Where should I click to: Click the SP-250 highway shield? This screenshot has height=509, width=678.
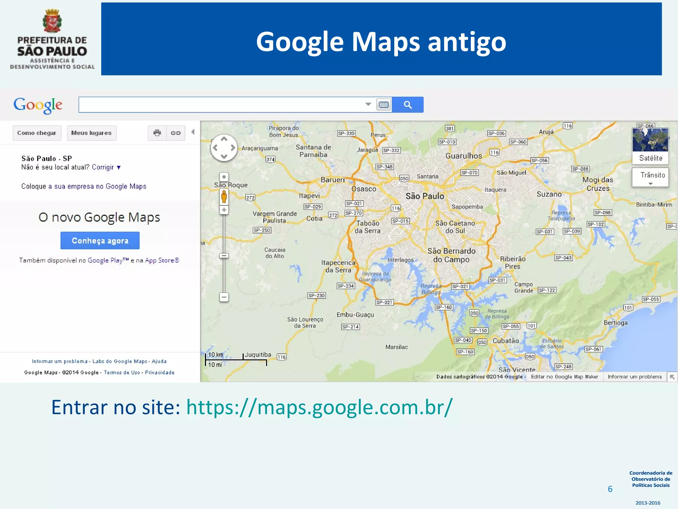click(262, 230)
